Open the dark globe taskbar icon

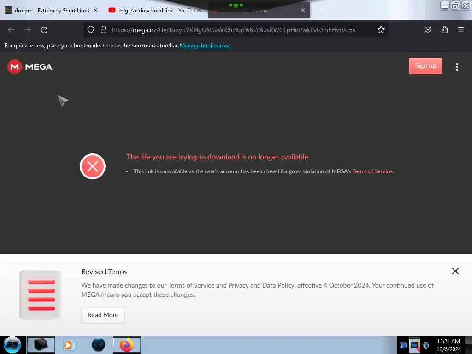[x=98, y=345]
